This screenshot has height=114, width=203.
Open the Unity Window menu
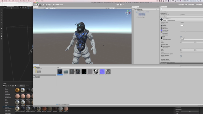coord(37,1)
